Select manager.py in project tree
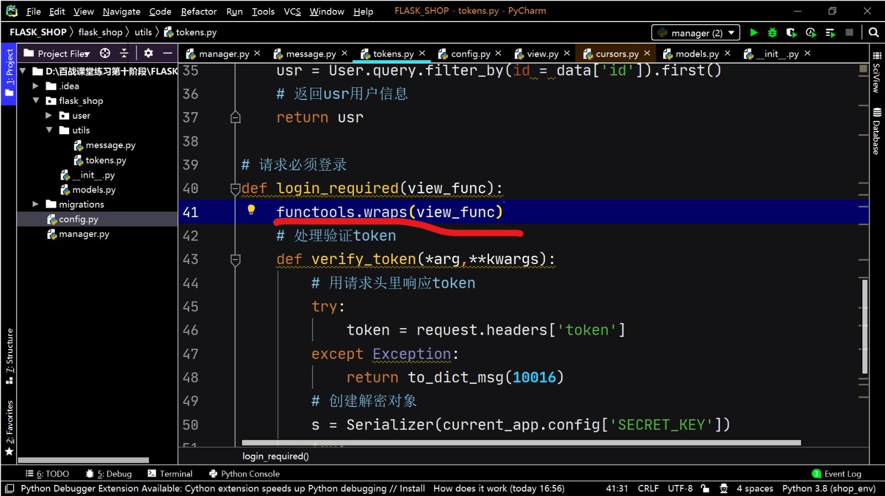The height and width of the screenshot is (496, 885). click(84, 234)
